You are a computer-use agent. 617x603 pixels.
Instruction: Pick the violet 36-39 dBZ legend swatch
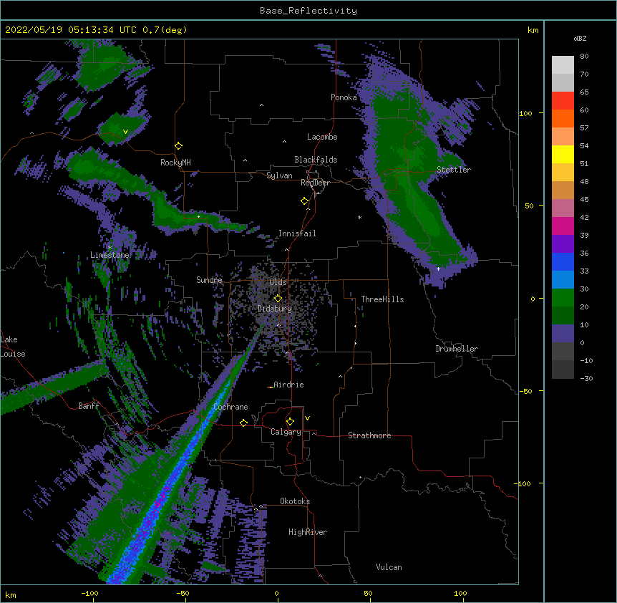tap(563, 244)
